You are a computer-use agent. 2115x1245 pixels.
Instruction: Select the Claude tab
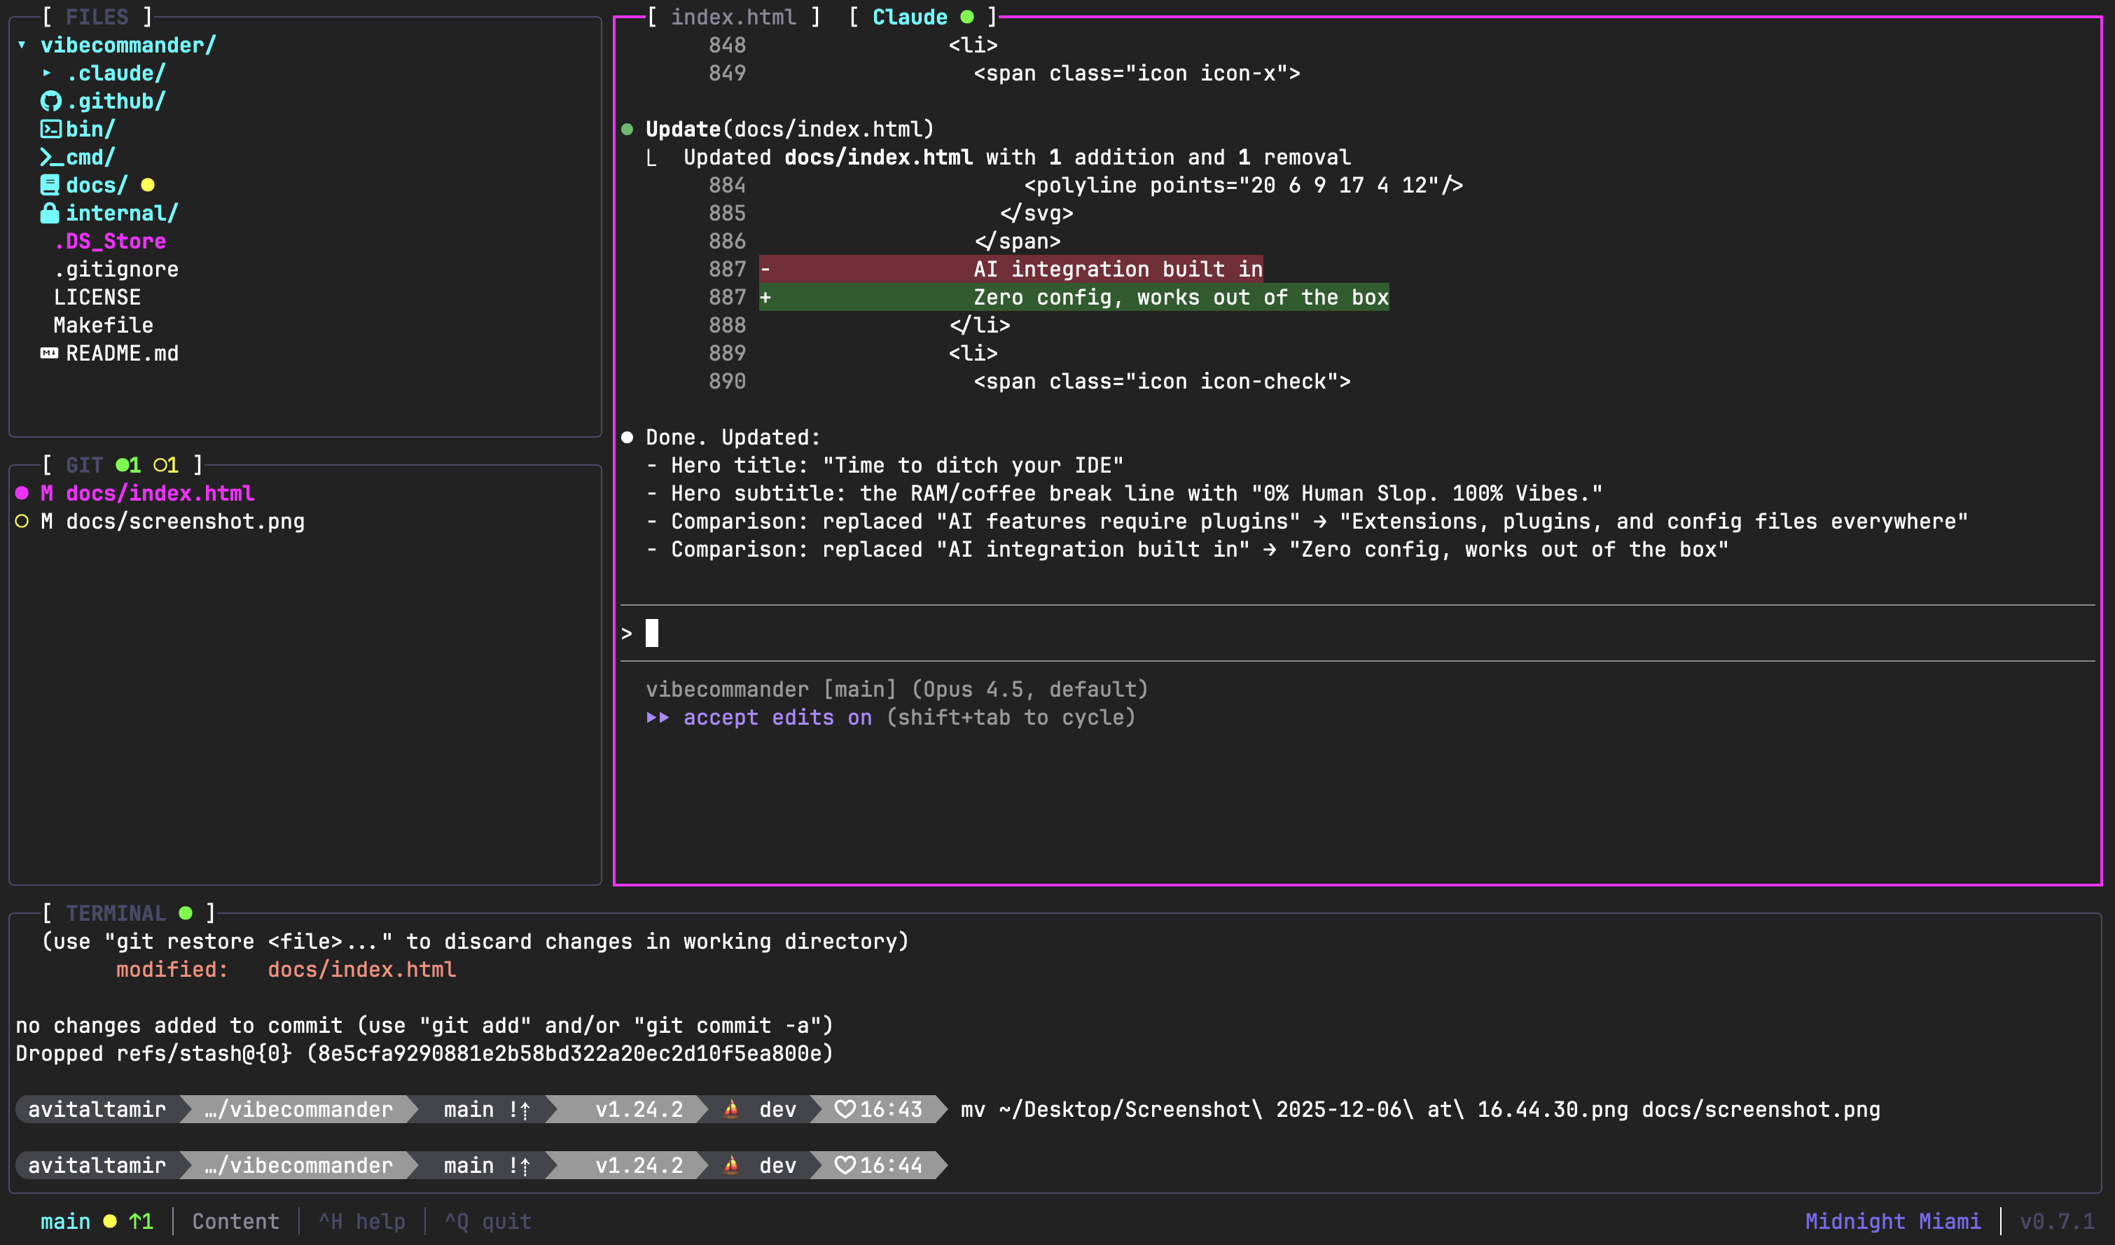click(910, 17)
